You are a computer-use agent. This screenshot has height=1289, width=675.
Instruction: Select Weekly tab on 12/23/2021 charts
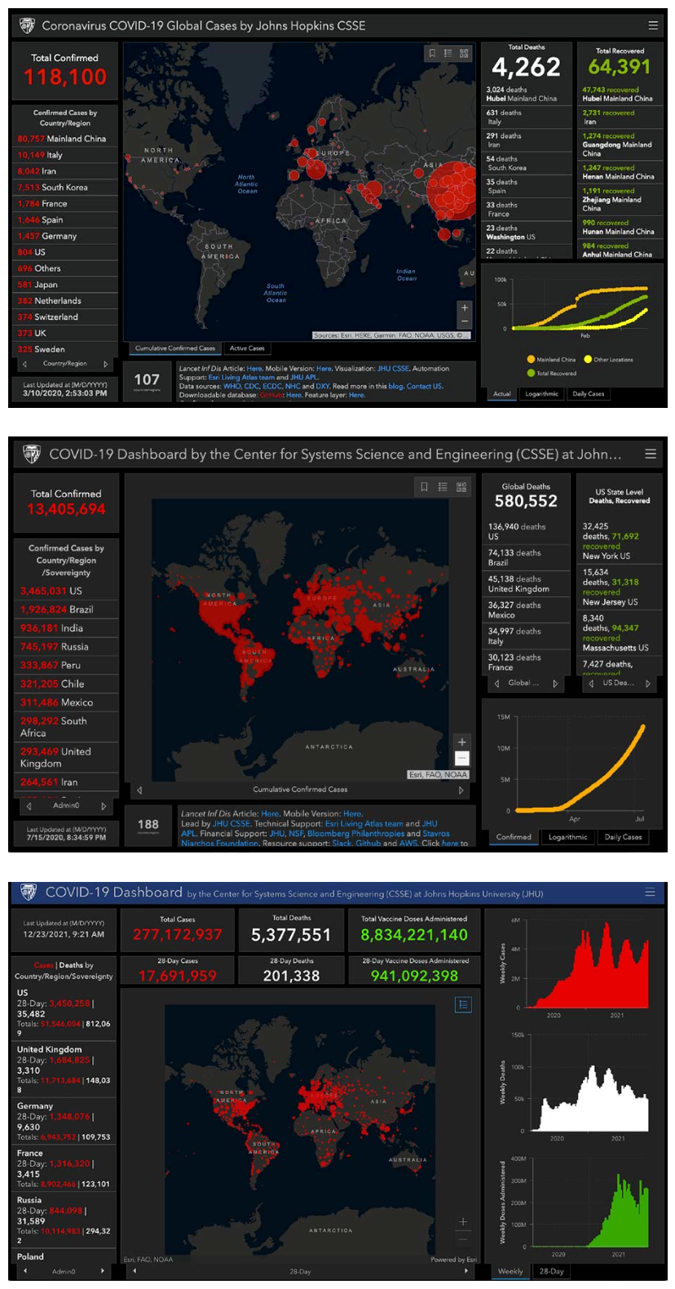click(510, 1271)
